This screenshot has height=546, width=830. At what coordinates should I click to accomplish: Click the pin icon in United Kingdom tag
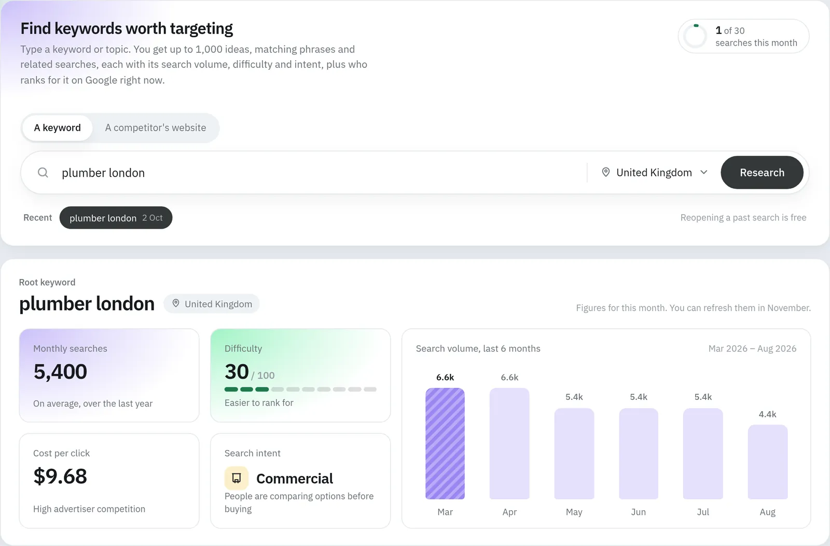point(176,303)
